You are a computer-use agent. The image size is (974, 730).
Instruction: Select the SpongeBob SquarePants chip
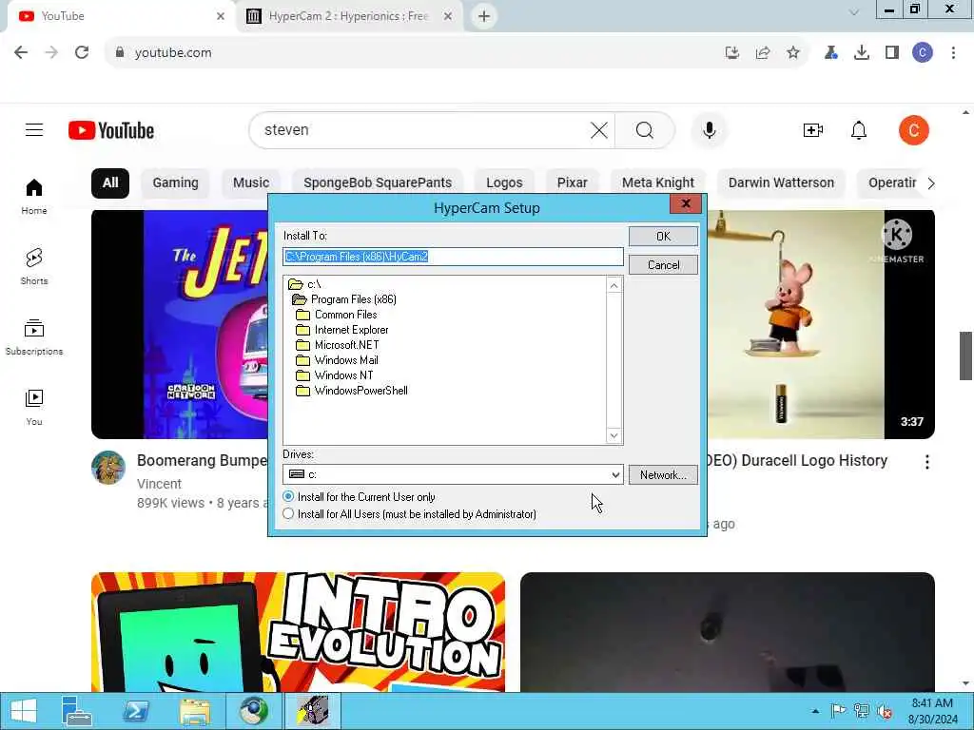point(378,183)
